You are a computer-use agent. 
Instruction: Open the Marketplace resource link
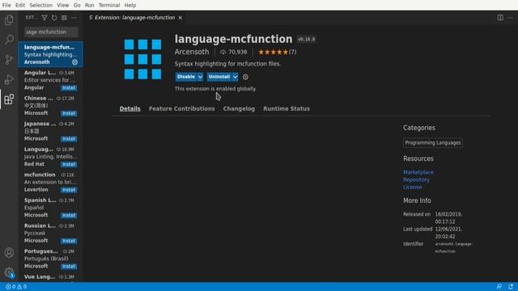click(418, 172)
